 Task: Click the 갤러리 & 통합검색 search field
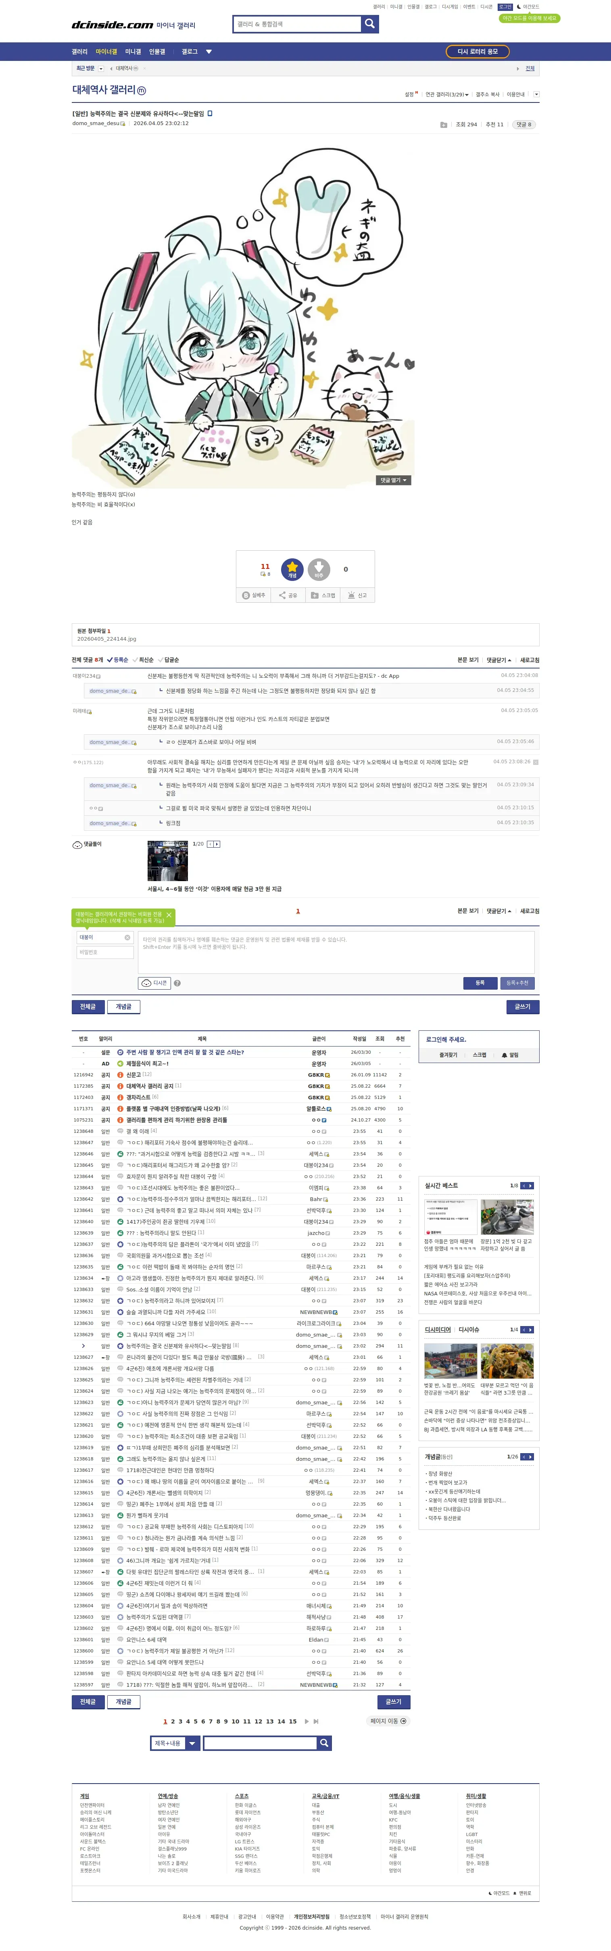[298, 24]
